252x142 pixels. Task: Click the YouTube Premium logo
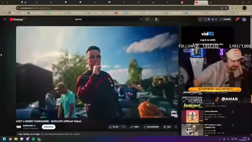pyautogui.click(x=16, y=19)
